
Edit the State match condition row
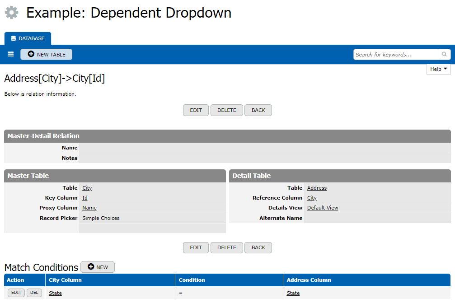coord(16,293)
